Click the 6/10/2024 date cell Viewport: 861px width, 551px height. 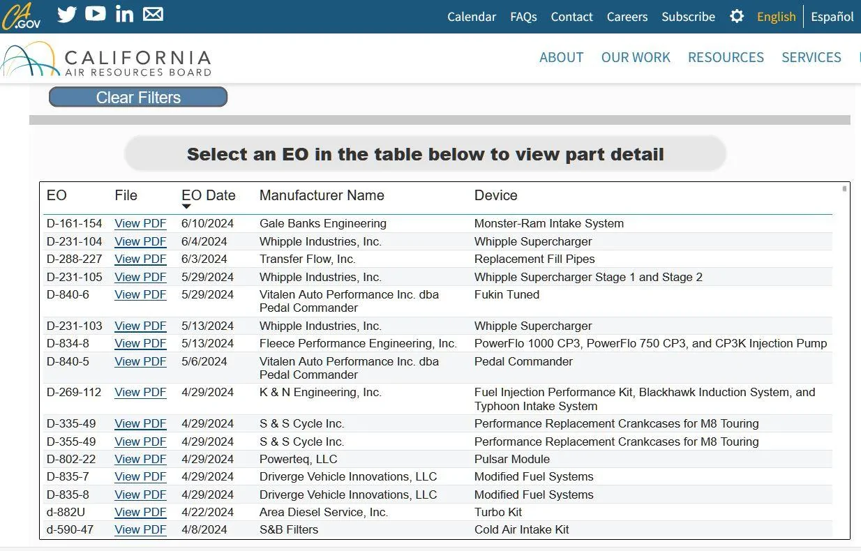click(207, 224)
